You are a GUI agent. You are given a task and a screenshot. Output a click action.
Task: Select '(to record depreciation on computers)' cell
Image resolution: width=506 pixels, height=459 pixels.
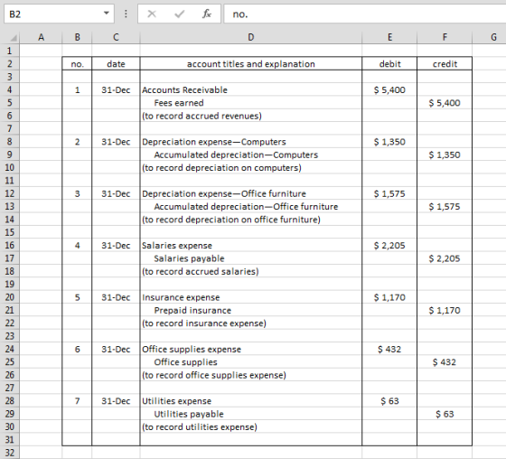coord(251,168)
